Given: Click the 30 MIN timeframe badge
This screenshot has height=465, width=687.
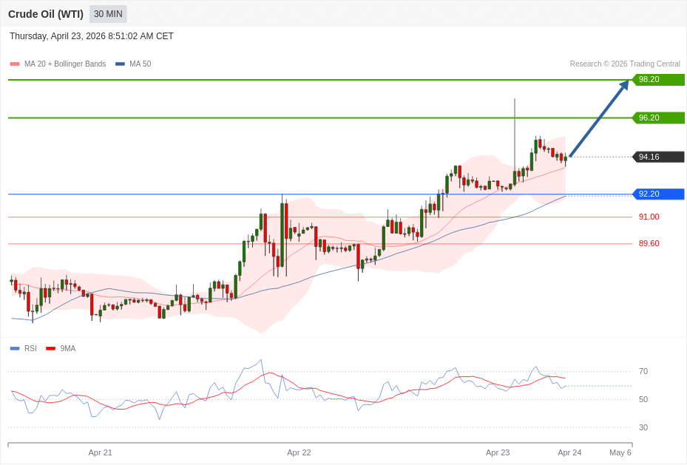Looking at the screenshot, I should pos(108,14).
